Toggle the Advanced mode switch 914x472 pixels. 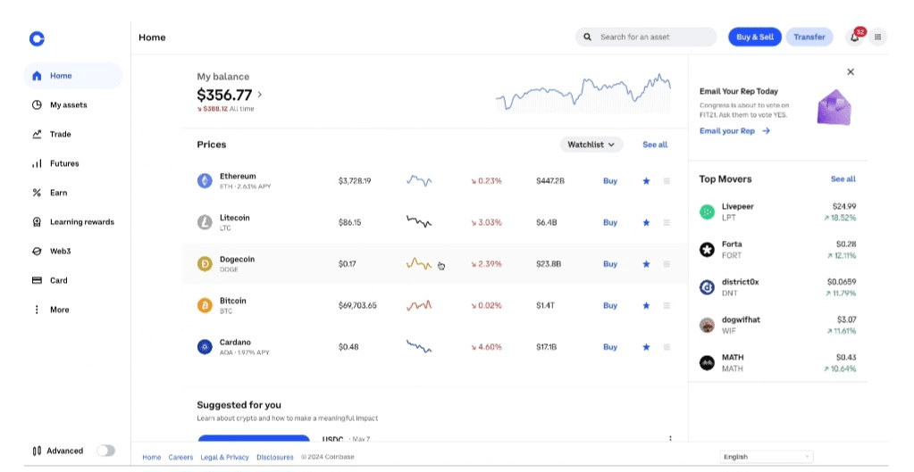pyautogui.click(x=105, y=451)
